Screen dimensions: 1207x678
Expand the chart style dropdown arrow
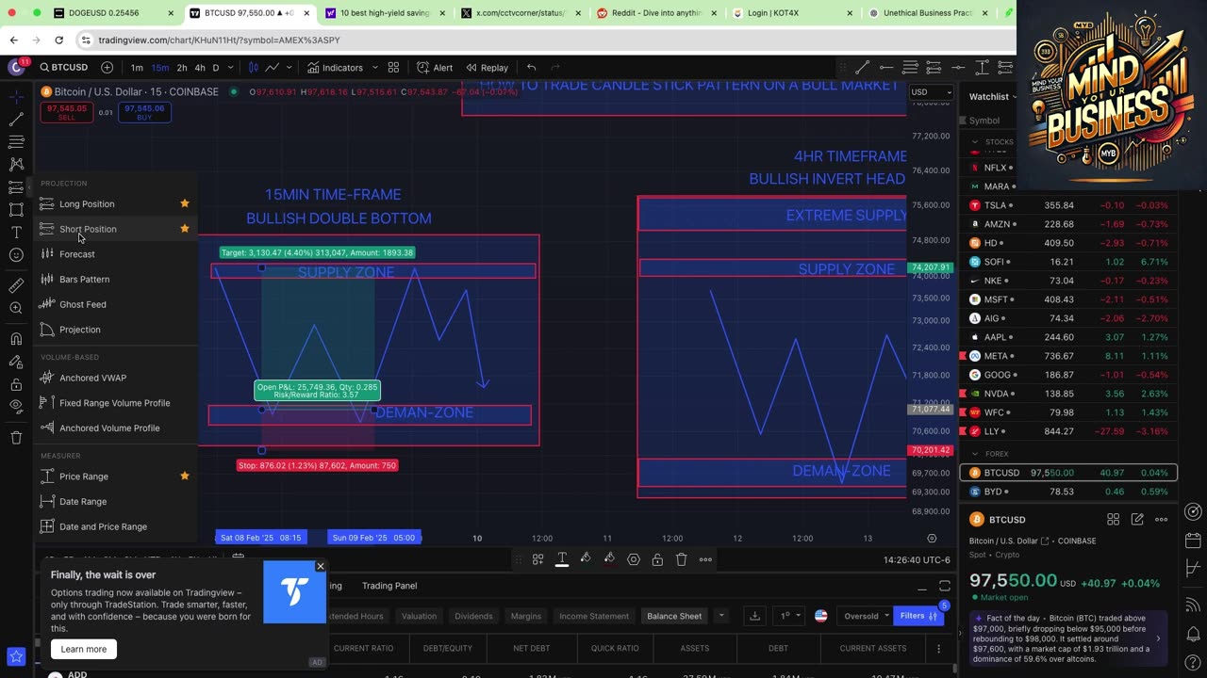click(x=289, y=68)
